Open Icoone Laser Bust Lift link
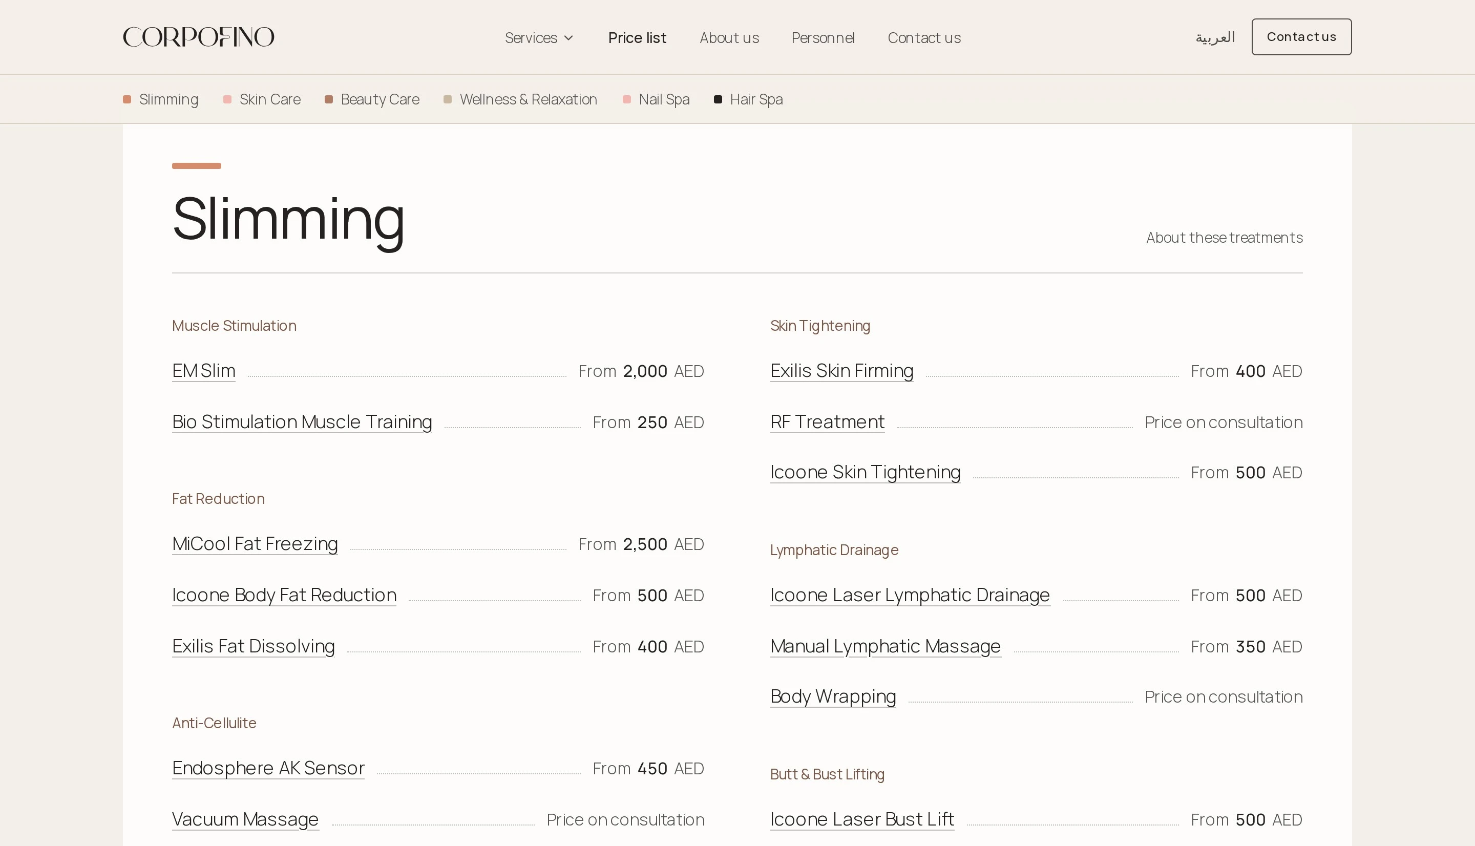 (862, 819)
